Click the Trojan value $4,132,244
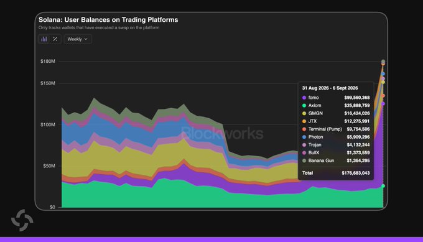Viewport: 423px width, 242px height. point(358,145)
